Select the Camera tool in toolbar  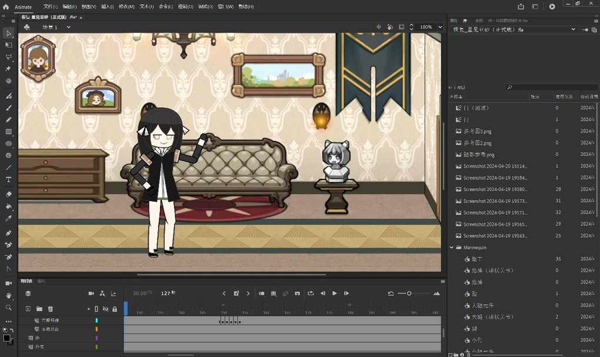8,283
